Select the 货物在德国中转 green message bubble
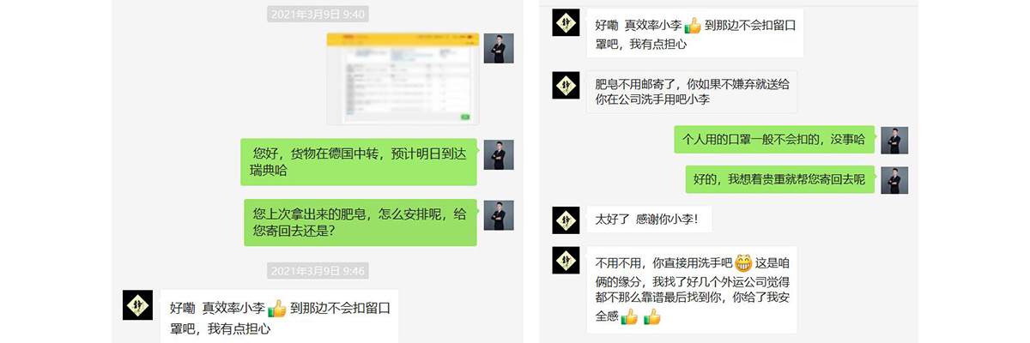Screen dimensions: 1030x343 [358, 161]
